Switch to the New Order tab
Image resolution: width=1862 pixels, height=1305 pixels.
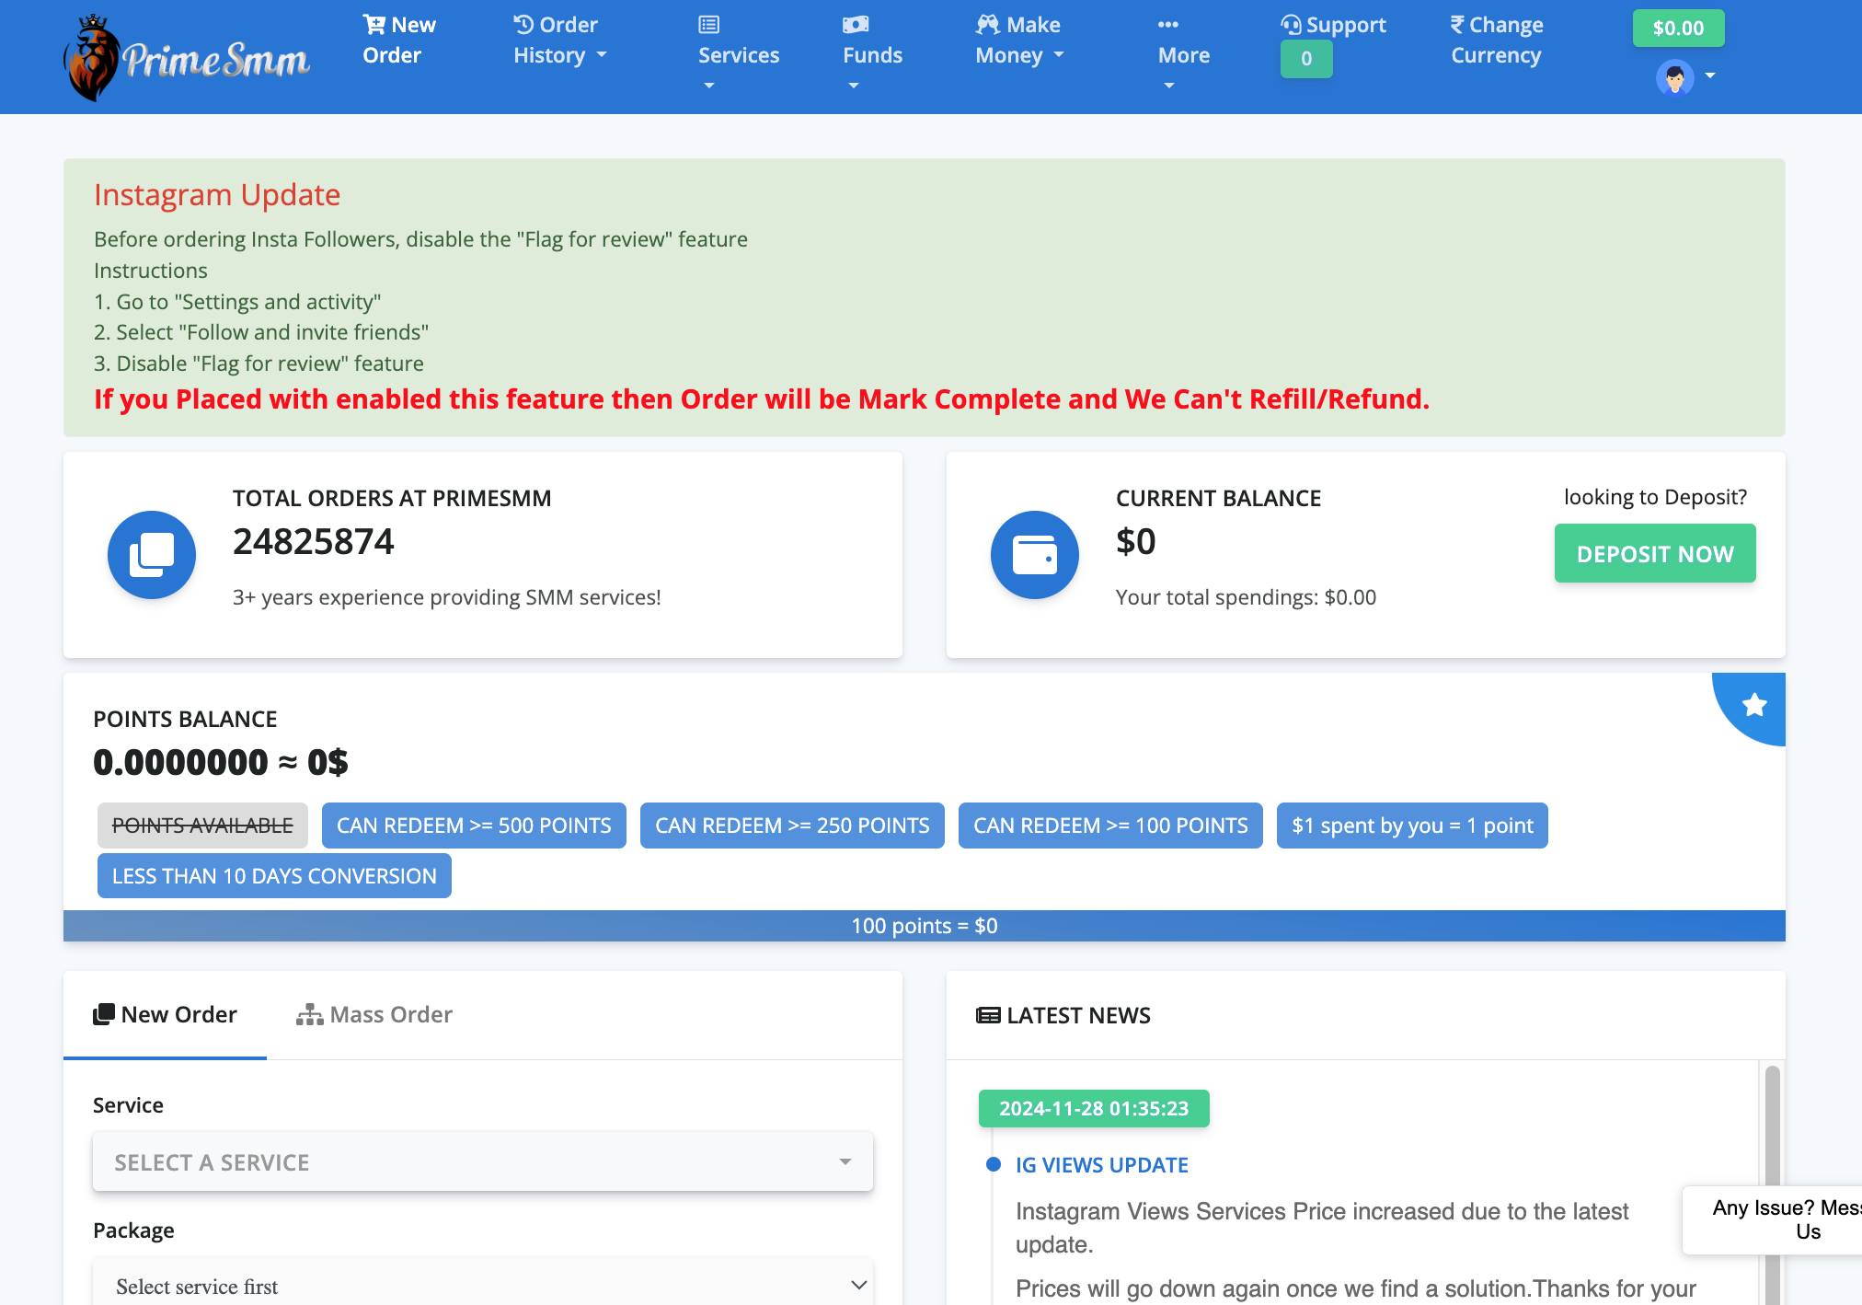(x=166, y=1014)
